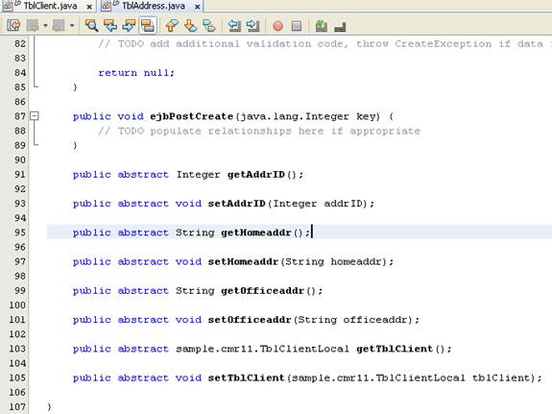This screenshot has height=414, width=552.
Task: Click on setTblClient method name
Action: coord(246,378)
